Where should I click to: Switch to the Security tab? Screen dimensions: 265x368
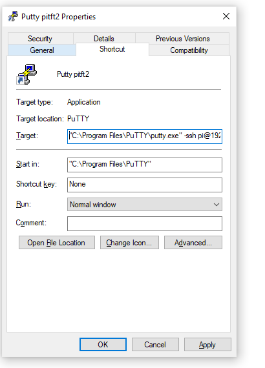click(x=40, y=39)
